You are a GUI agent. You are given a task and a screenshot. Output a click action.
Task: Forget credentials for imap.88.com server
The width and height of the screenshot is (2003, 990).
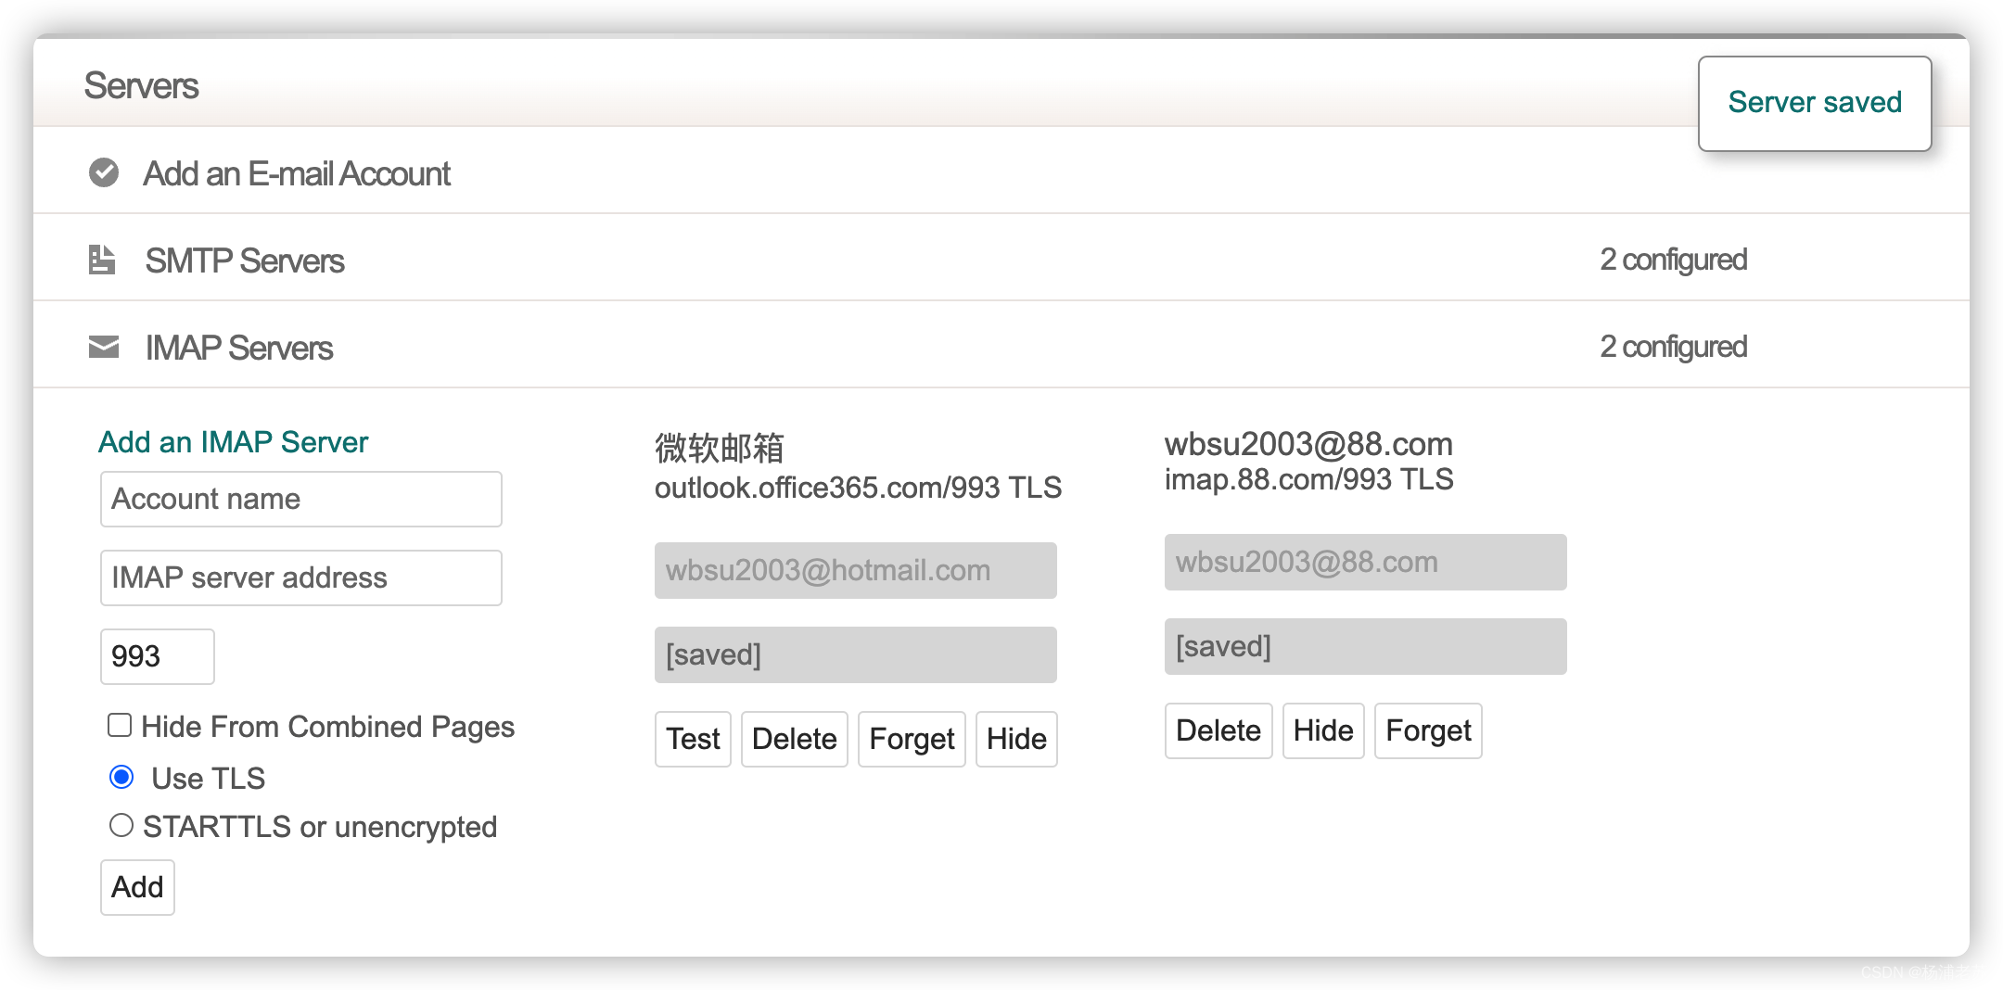(x=1428, y=730)
